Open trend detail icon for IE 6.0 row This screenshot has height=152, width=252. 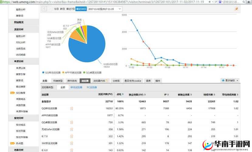click(71, 150)
